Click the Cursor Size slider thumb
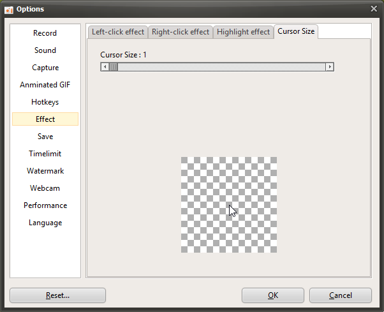 [x=113, y=66]
